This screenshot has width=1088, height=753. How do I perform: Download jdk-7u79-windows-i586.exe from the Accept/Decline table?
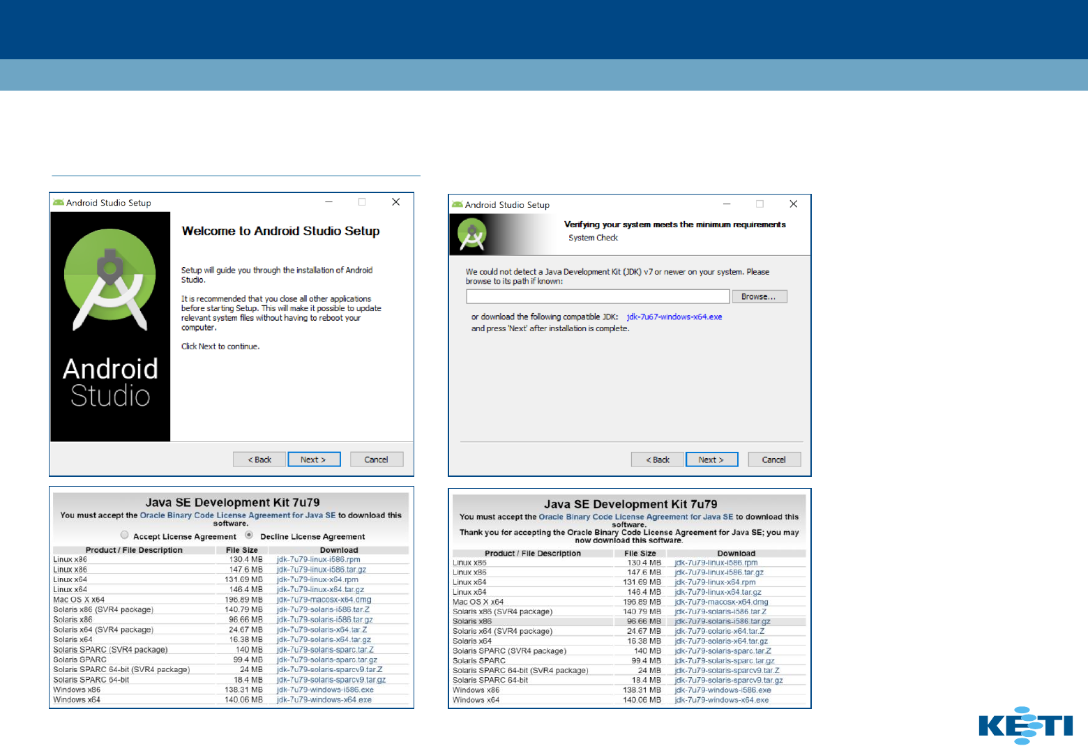coord(325,690)
